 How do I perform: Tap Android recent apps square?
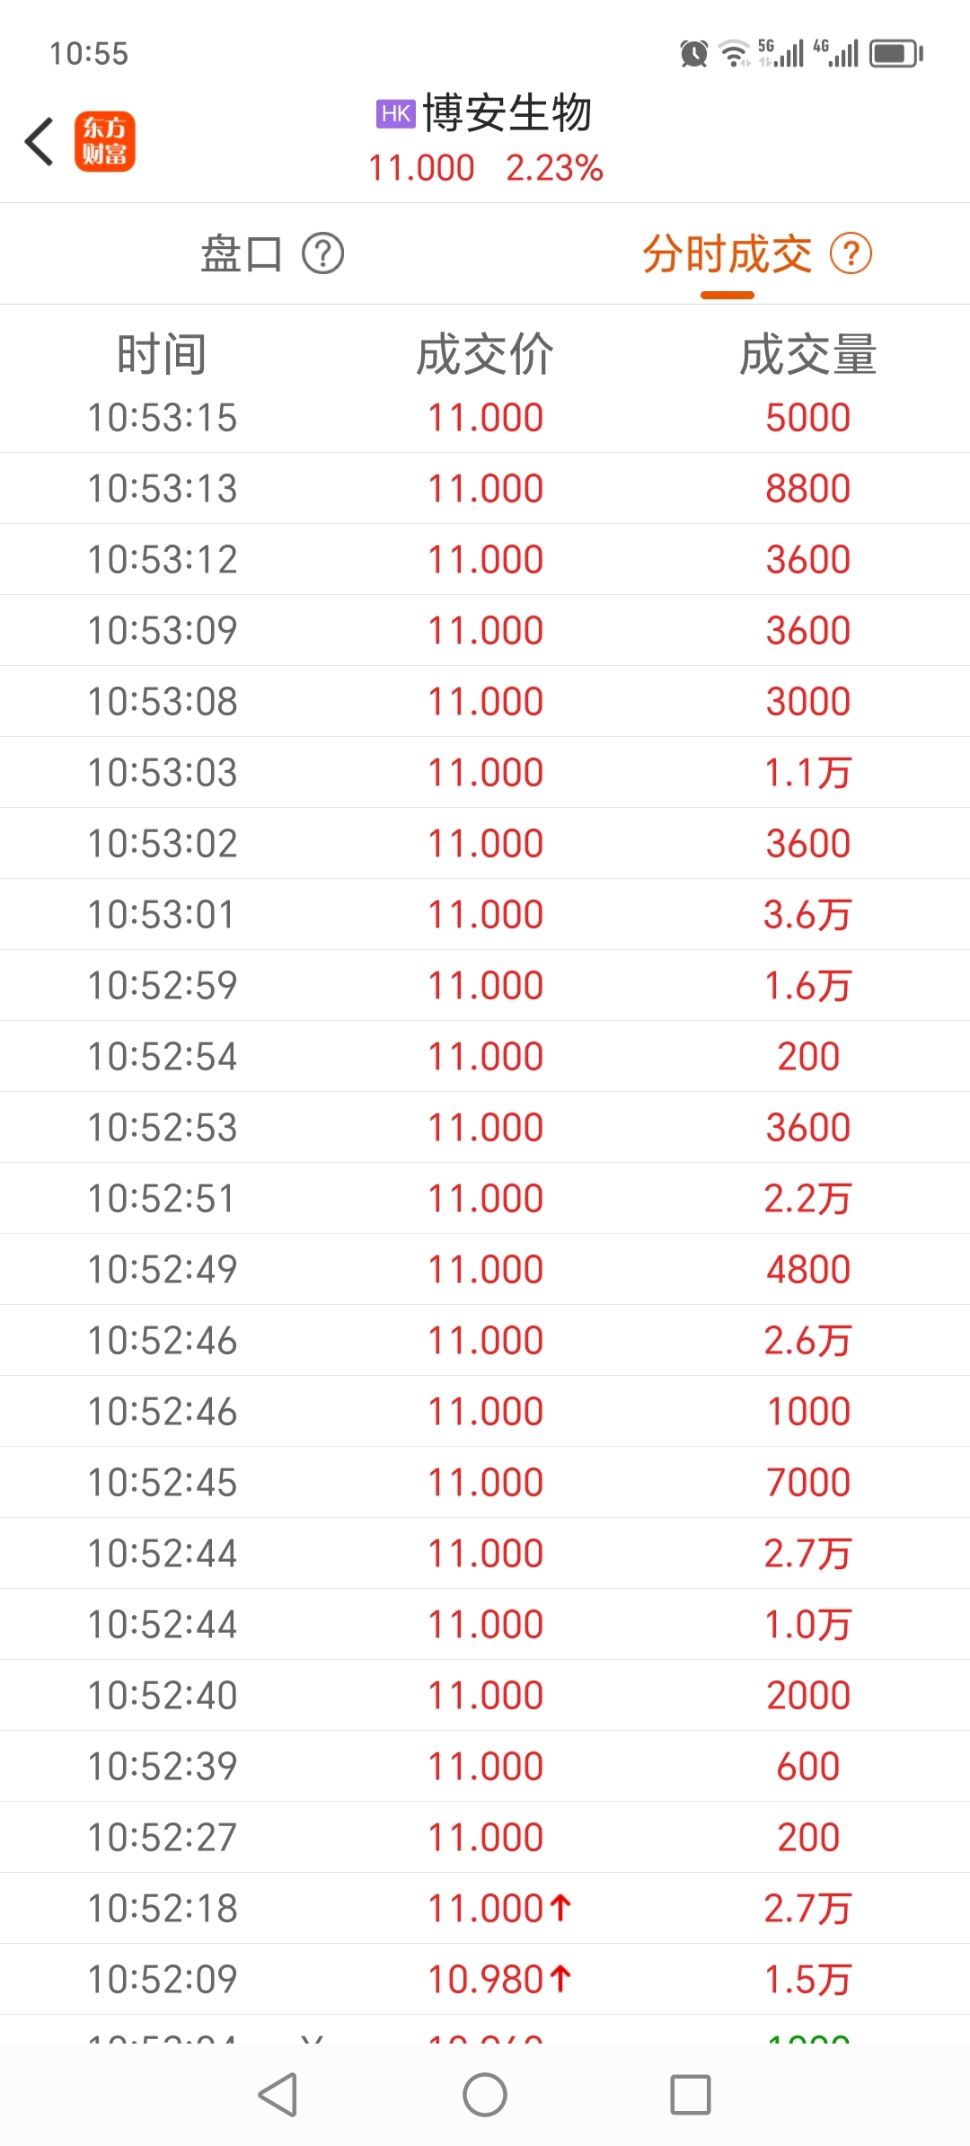click(691, 2095)
